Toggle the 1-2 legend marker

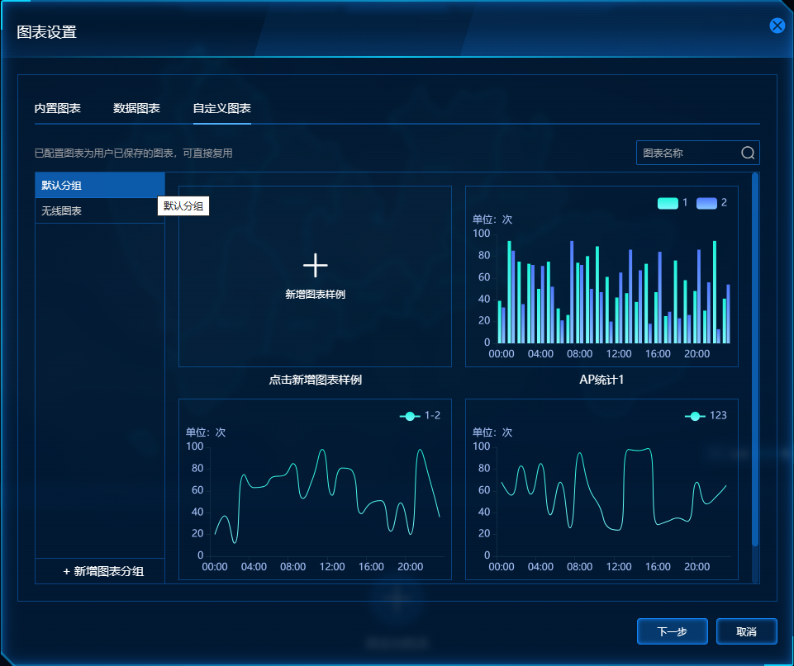[410, 416]
